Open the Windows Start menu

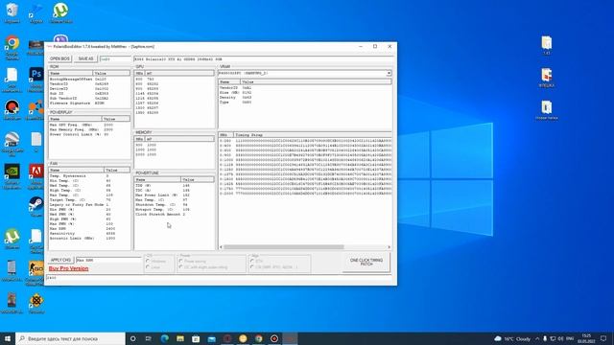(x=8, y=338)
